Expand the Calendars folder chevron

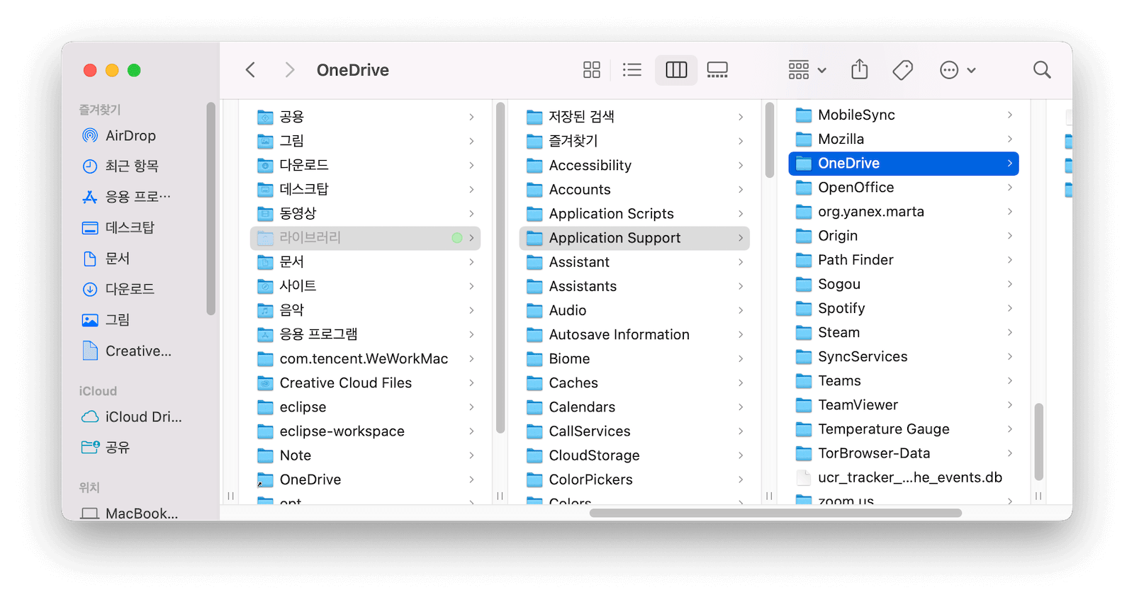[741, 407]
